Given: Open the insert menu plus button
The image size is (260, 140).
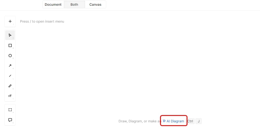Looking at the screenshot, I should (x=10, y=21).
